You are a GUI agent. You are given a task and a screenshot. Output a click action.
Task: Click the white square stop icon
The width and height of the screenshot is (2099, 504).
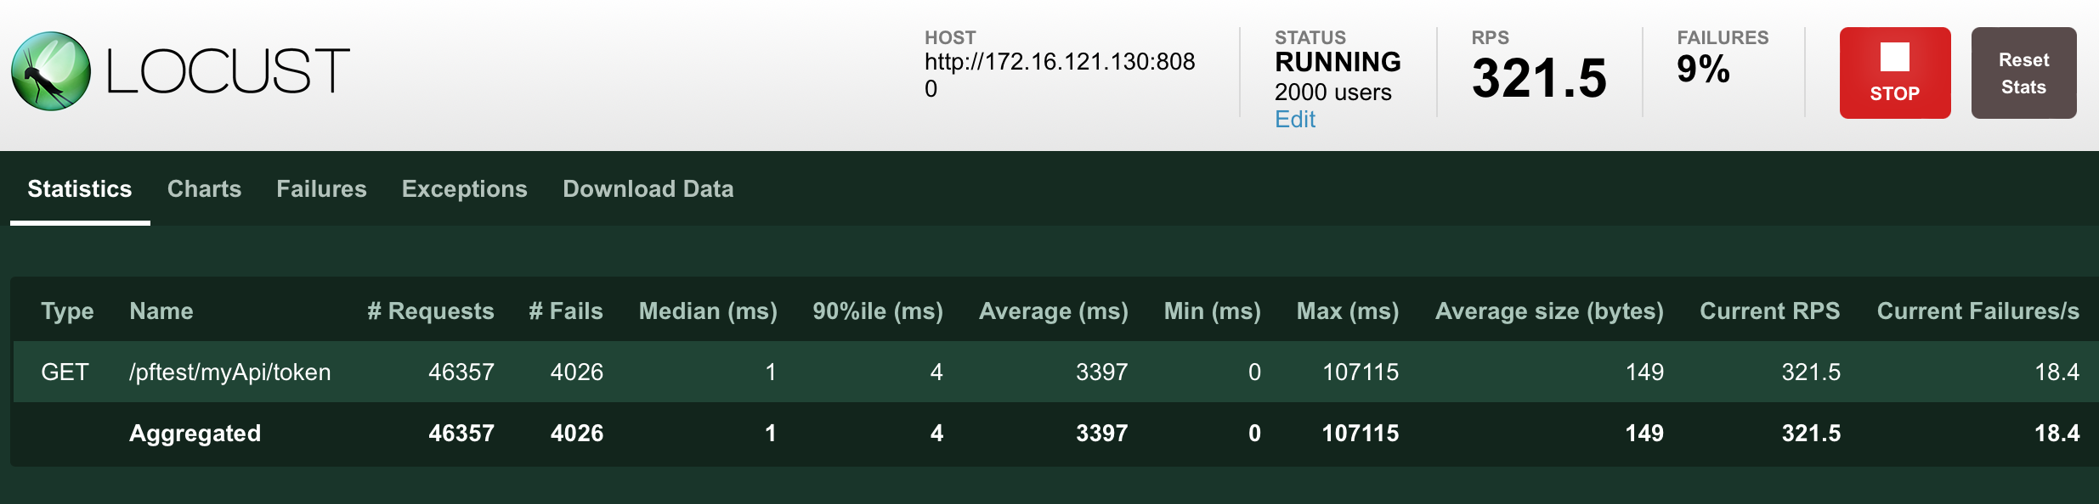coord(1895,57)
